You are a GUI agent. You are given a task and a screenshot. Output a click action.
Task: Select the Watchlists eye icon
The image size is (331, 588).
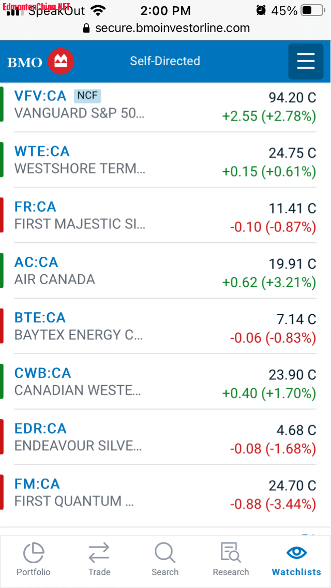(x=296, y=553)
